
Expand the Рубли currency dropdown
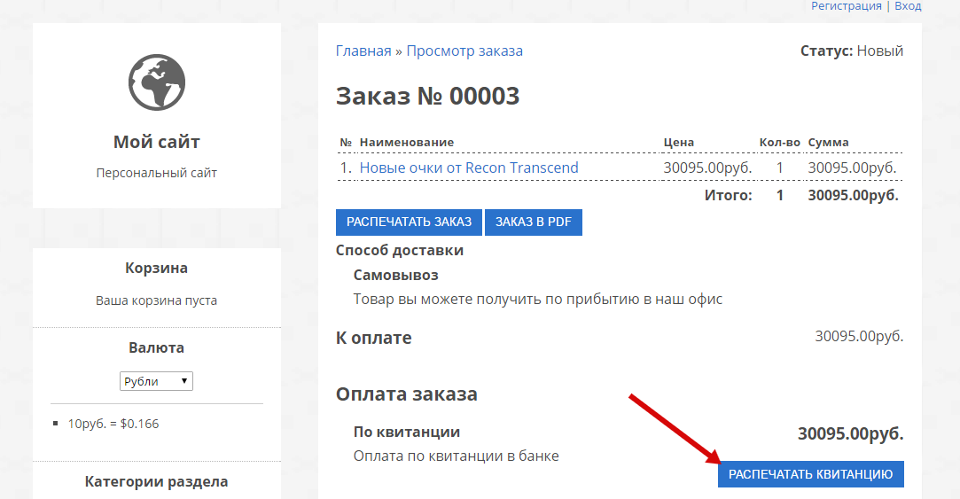pos(156,381)
